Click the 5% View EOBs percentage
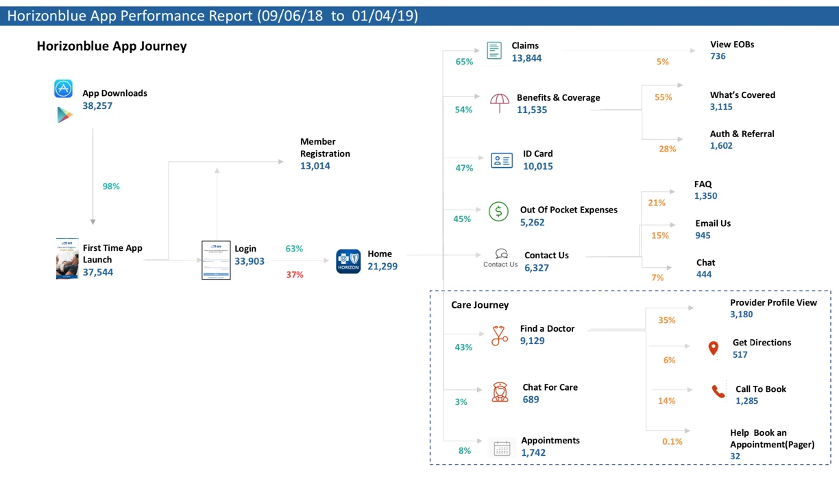This screenshot has height=477, width=839. point(662,62)
